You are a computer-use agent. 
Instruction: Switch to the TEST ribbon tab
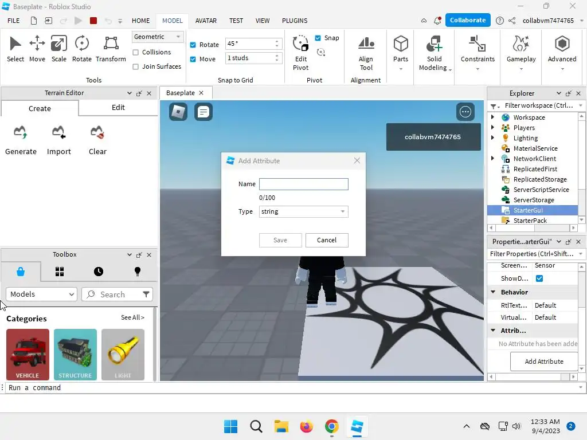[236, 21]
